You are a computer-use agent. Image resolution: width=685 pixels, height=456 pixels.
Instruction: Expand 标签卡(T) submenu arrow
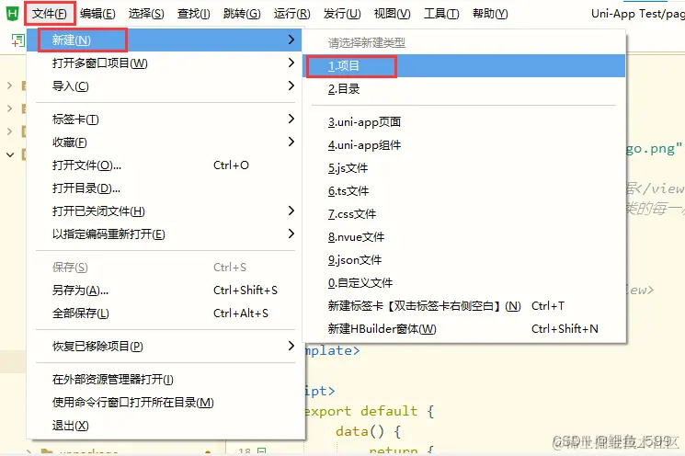click(x=291, y=119)
